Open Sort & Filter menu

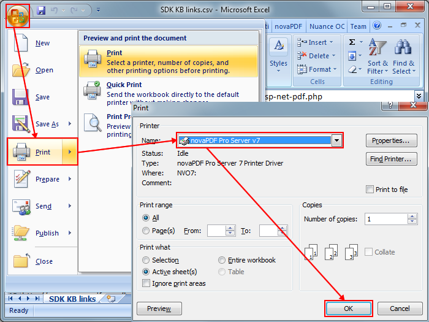point(378,56)
